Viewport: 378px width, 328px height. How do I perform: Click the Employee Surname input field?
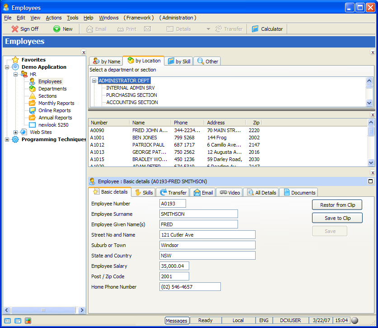(199, 214)
